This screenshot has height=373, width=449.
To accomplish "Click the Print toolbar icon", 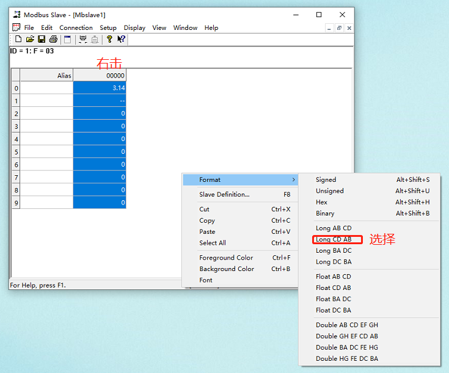I will (53, 39).
